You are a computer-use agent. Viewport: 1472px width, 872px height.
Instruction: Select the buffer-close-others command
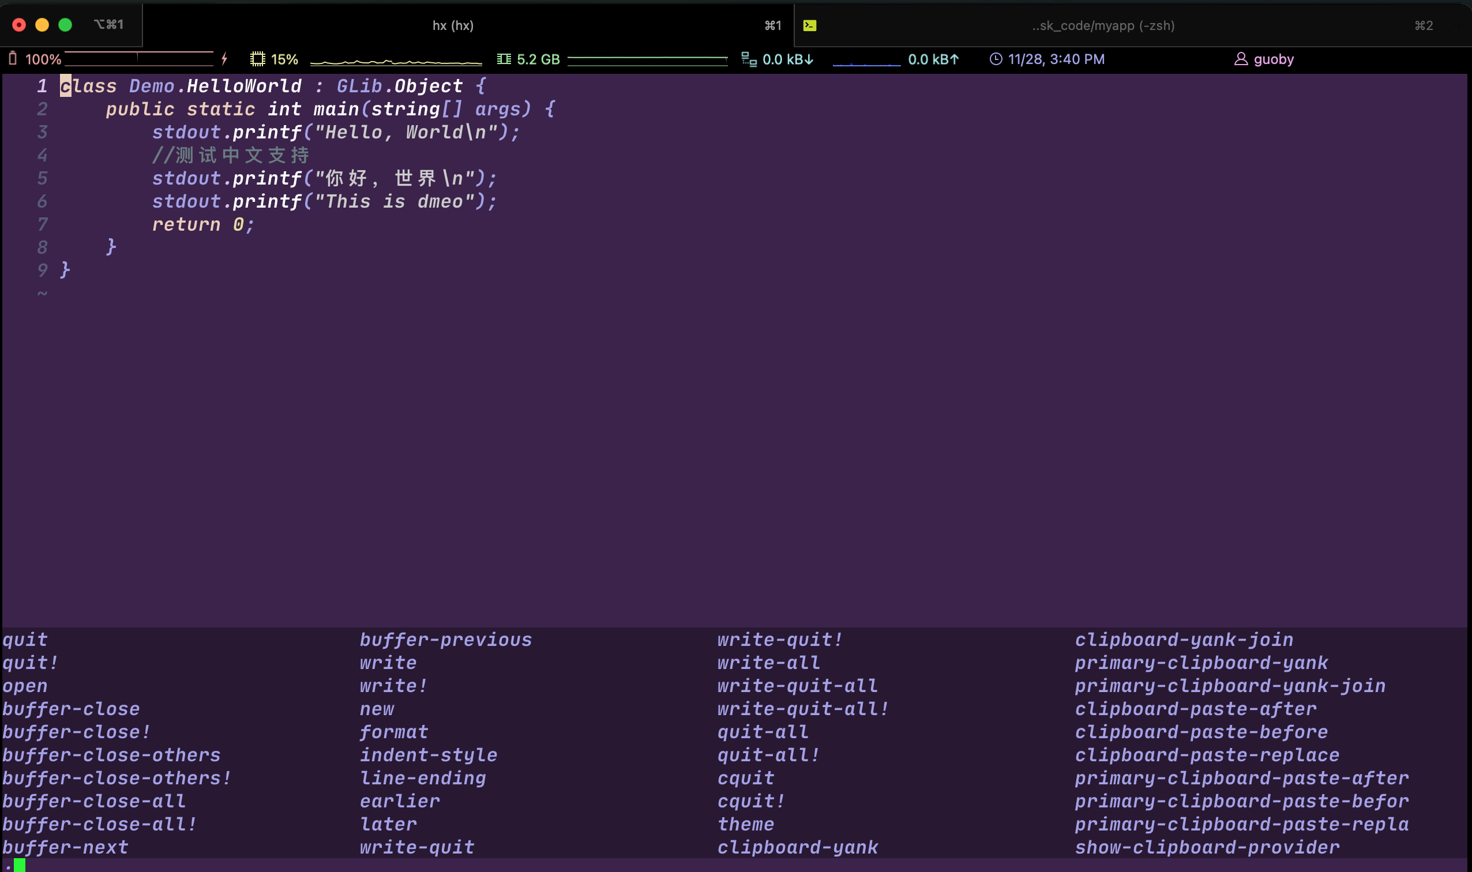tap(112, 754)
